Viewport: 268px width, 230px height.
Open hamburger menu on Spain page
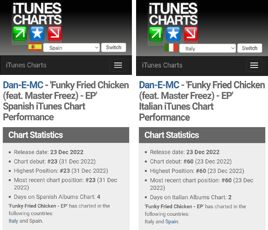118,65
